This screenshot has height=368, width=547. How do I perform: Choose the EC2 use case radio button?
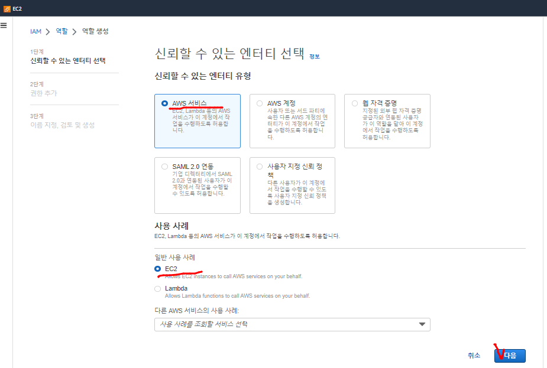(158, 269)
